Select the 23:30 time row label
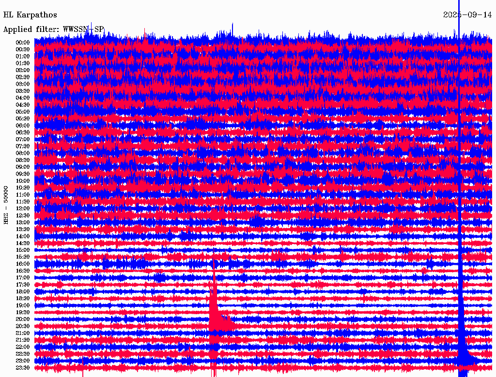This screenshot has height=377, width=496. coord(23,368)
